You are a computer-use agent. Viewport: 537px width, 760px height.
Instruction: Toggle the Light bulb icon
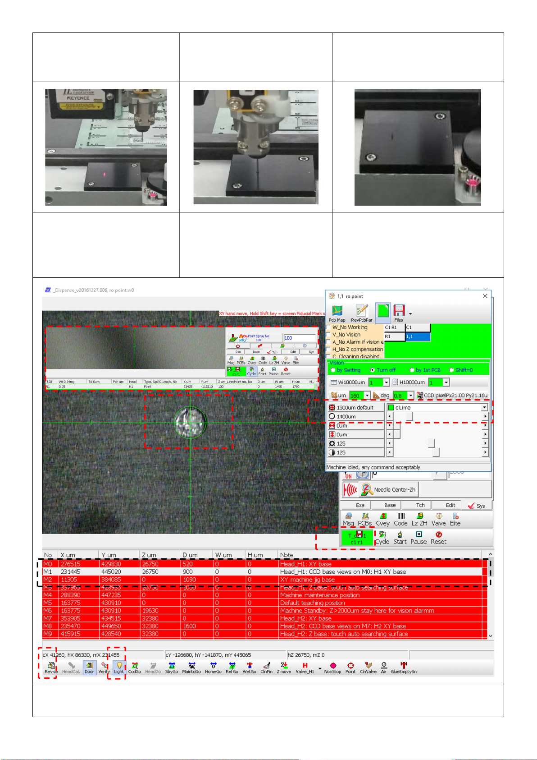(119, 668)
